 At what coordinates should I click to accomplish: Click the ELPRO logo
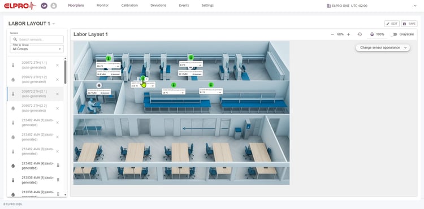tap(20, 6)
